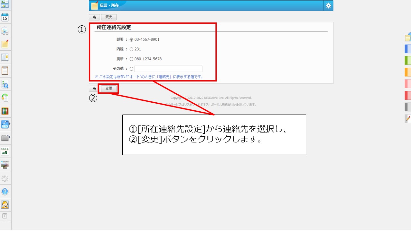This screenshot has width=411, height=231.
Task: Open the blue question mark help icon
Action: click(5, 192)
